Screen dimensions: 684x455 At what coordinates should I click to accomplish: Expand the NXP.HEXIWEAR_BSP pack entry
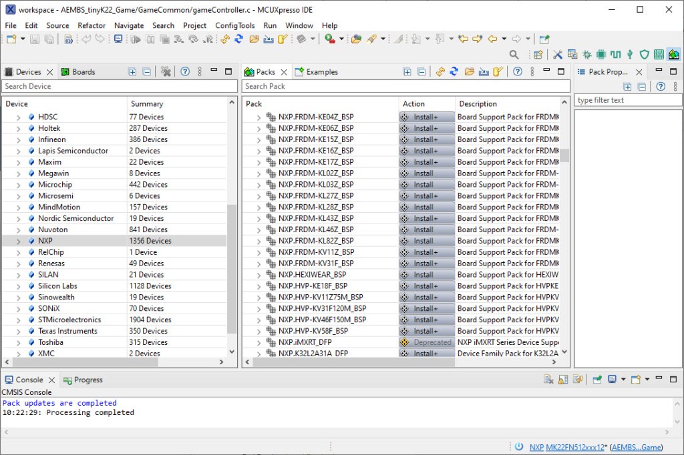click(259, 275)
